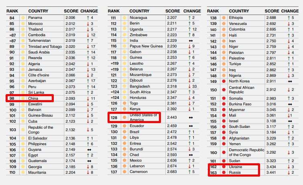Click Bangladesh's red down arrow

[x=189, y=86]
